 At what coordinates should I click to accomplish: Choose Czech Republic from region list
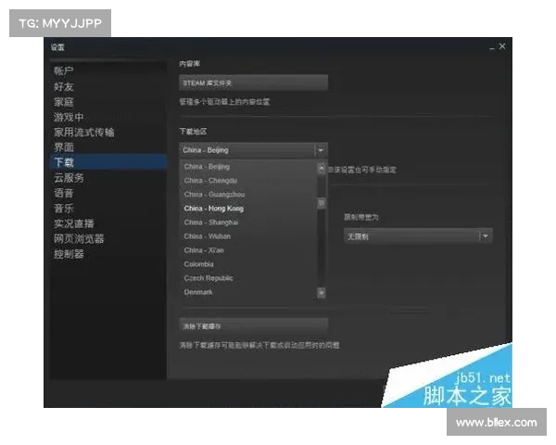pyautogui.click(x=208, y=278)
